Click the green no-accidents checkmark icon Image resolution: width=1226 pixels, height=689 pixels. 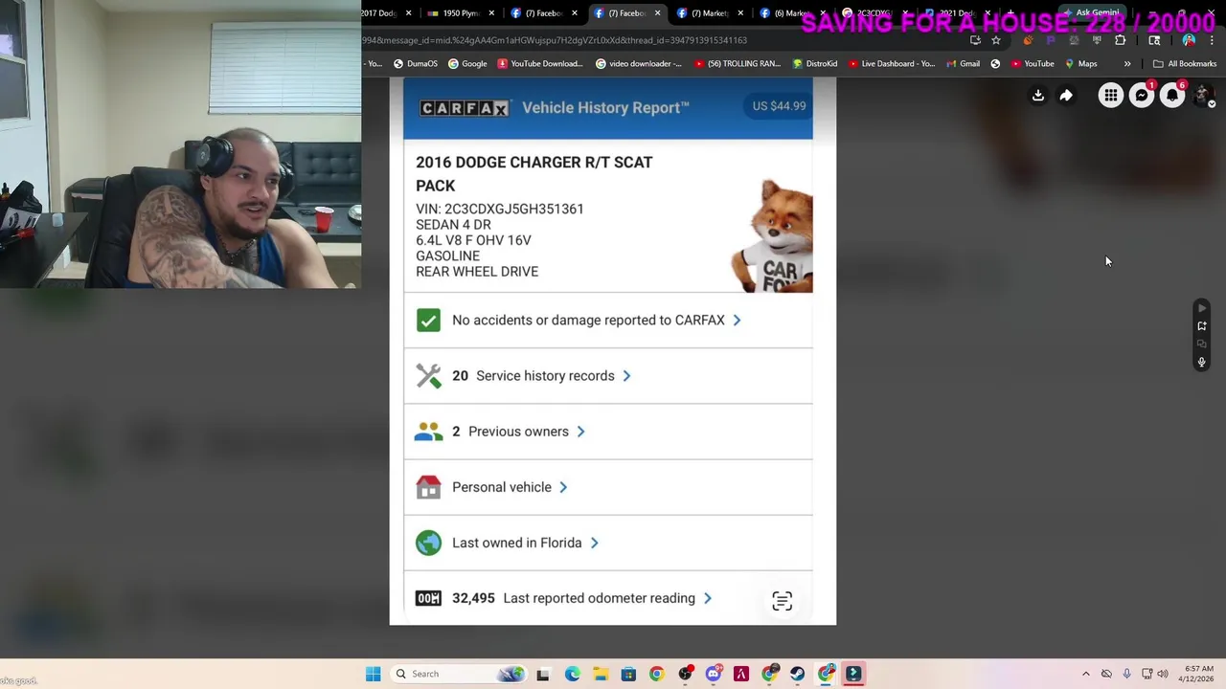coord(428,321)
